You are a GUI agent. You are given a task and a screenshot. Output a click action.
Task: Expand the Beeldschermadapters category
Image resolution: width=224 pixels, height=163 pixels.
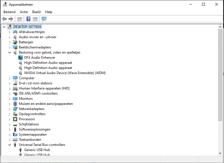(x=10, y=47)
